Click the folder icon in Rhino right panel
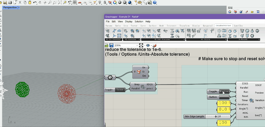This screenshot has height=127, width=265. tap(252, 12)
